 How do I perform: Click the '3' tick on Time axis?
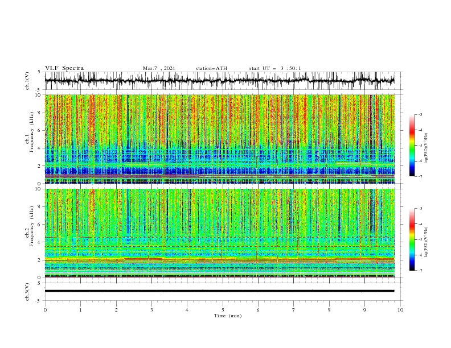(x=151, y=310)
